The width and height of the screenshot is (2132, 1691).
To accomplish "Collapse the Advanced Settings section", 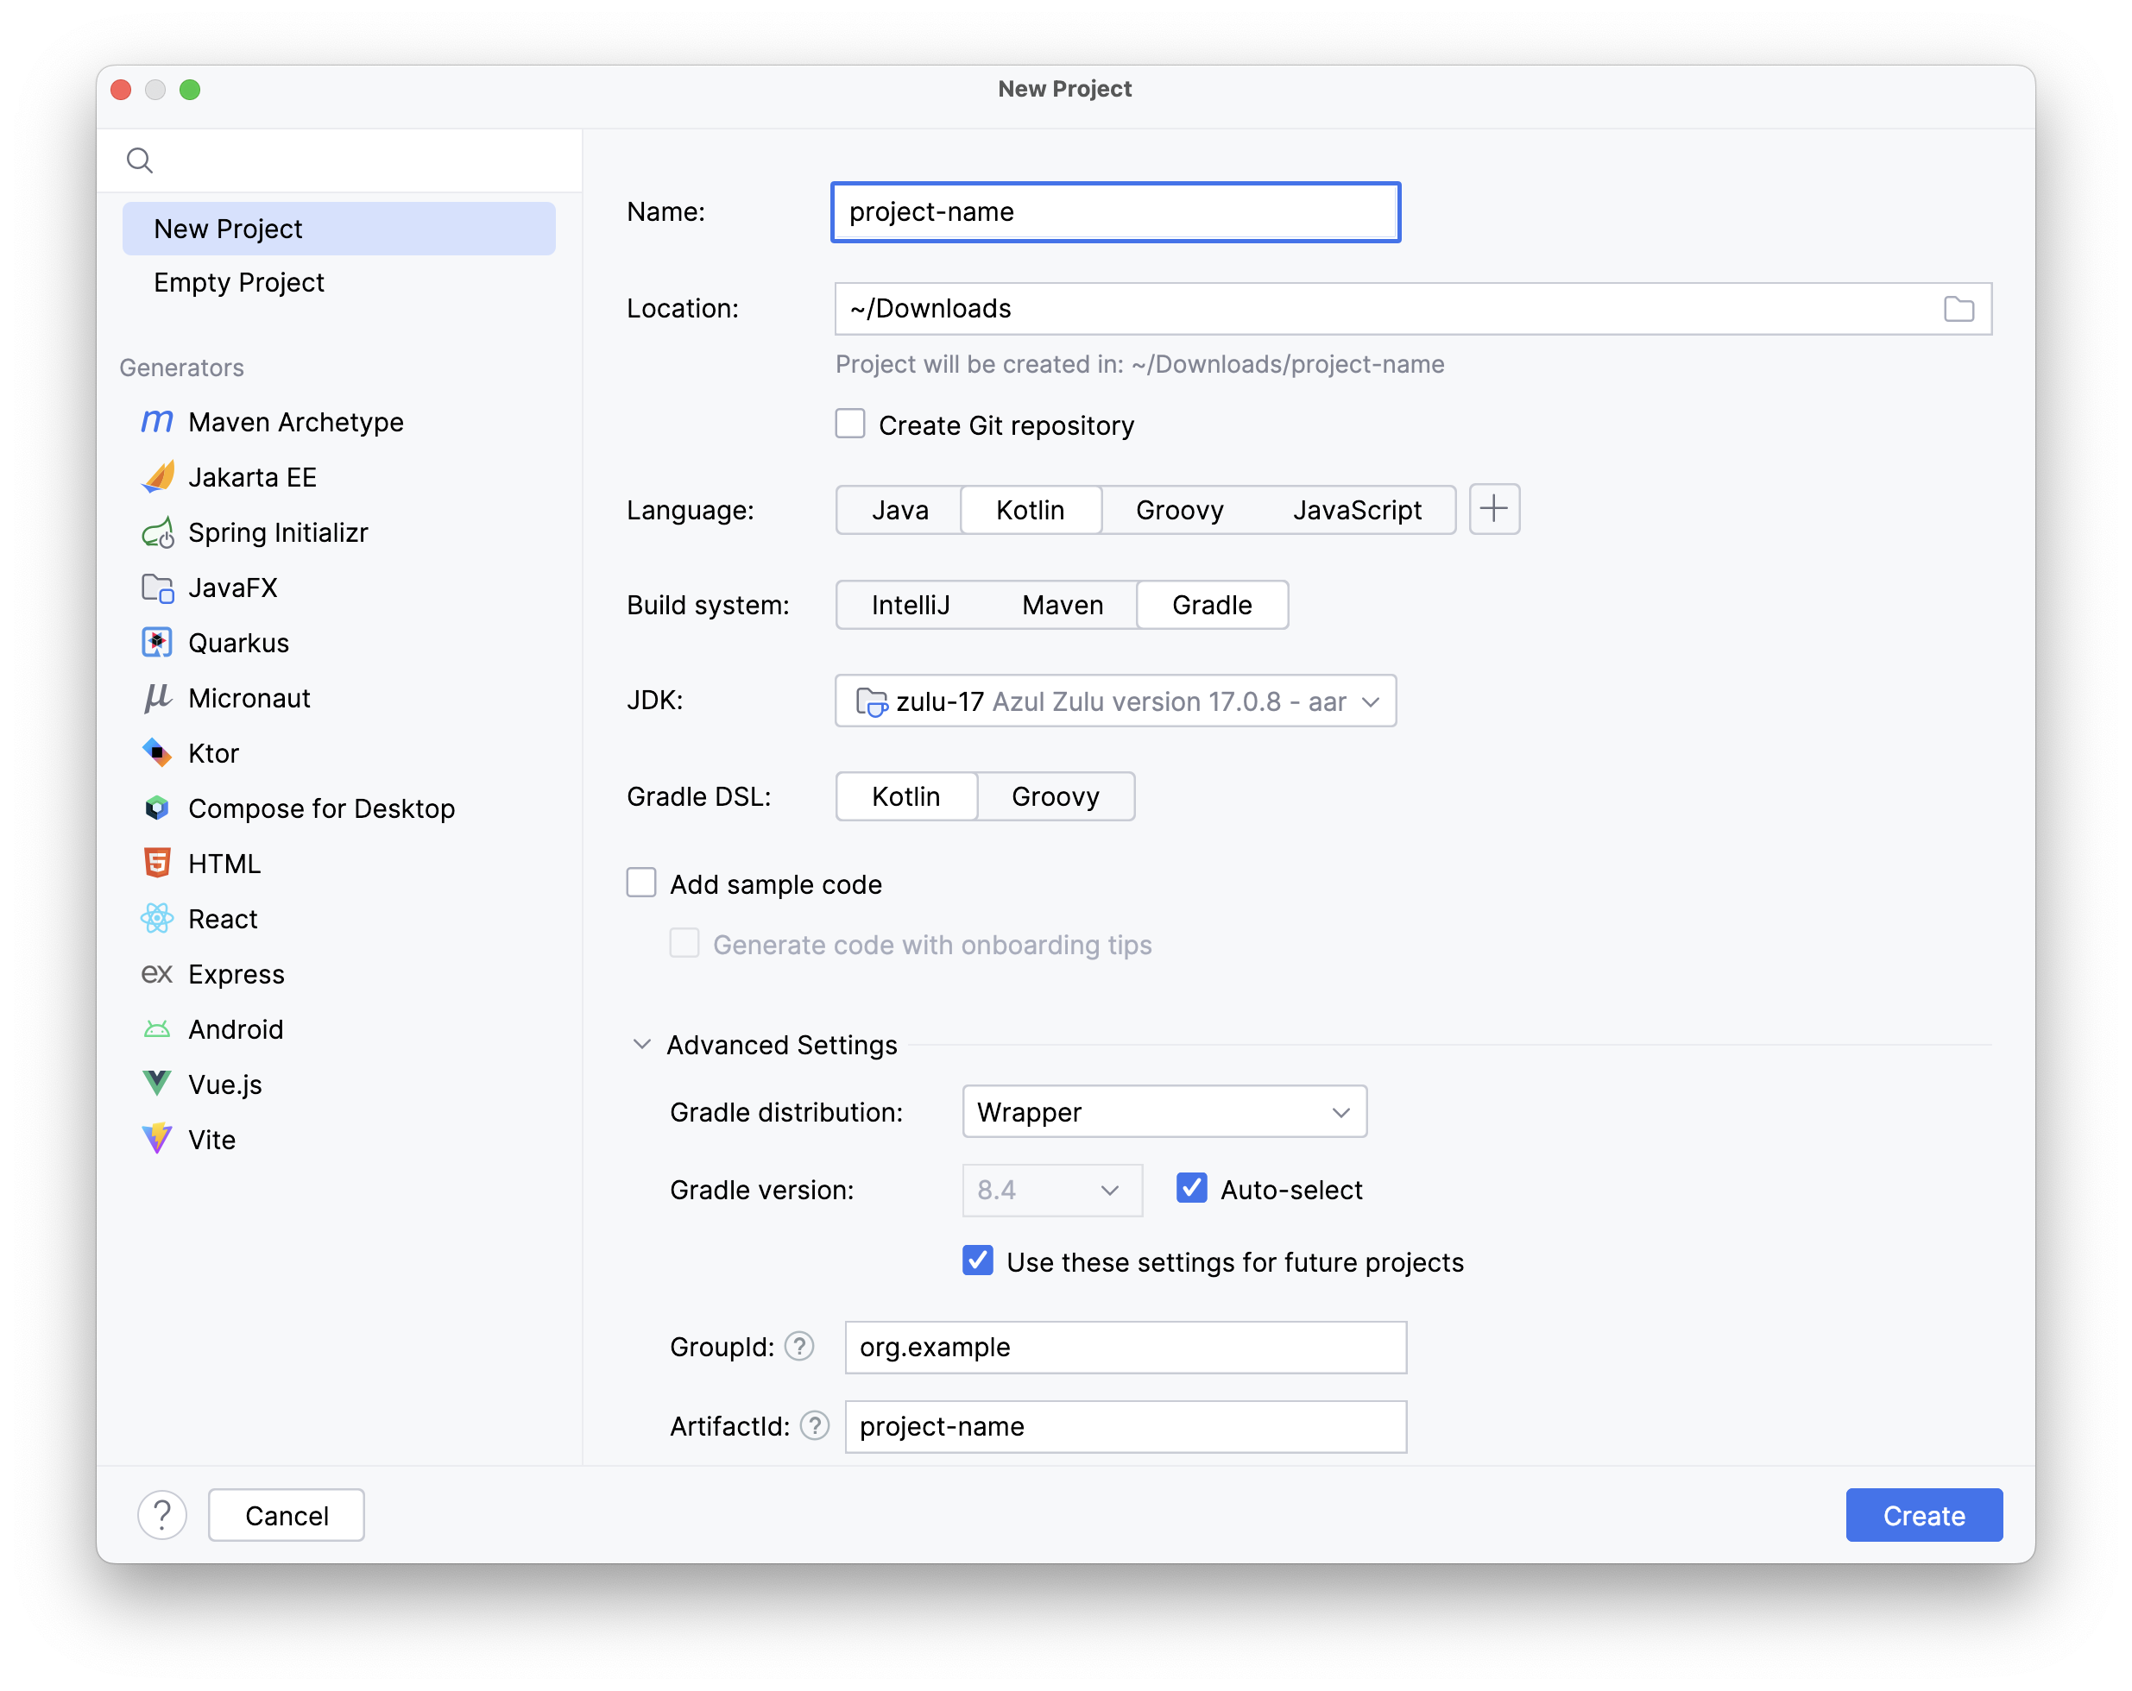I will (643, 1044).
